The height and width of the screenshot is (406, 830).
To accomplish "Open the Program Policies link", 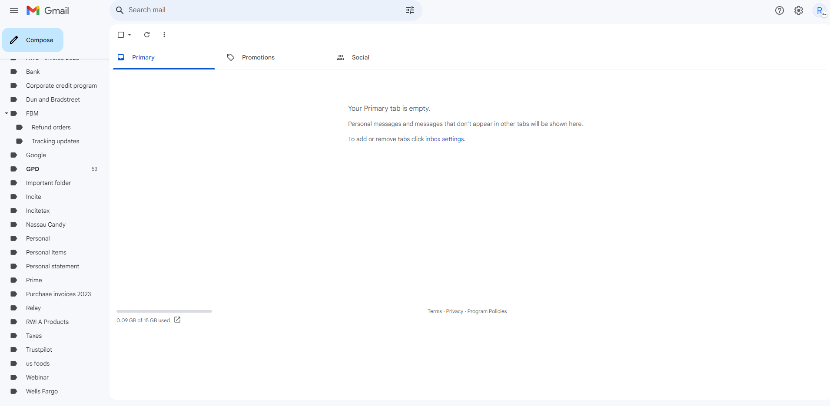I will coord(487,311).
